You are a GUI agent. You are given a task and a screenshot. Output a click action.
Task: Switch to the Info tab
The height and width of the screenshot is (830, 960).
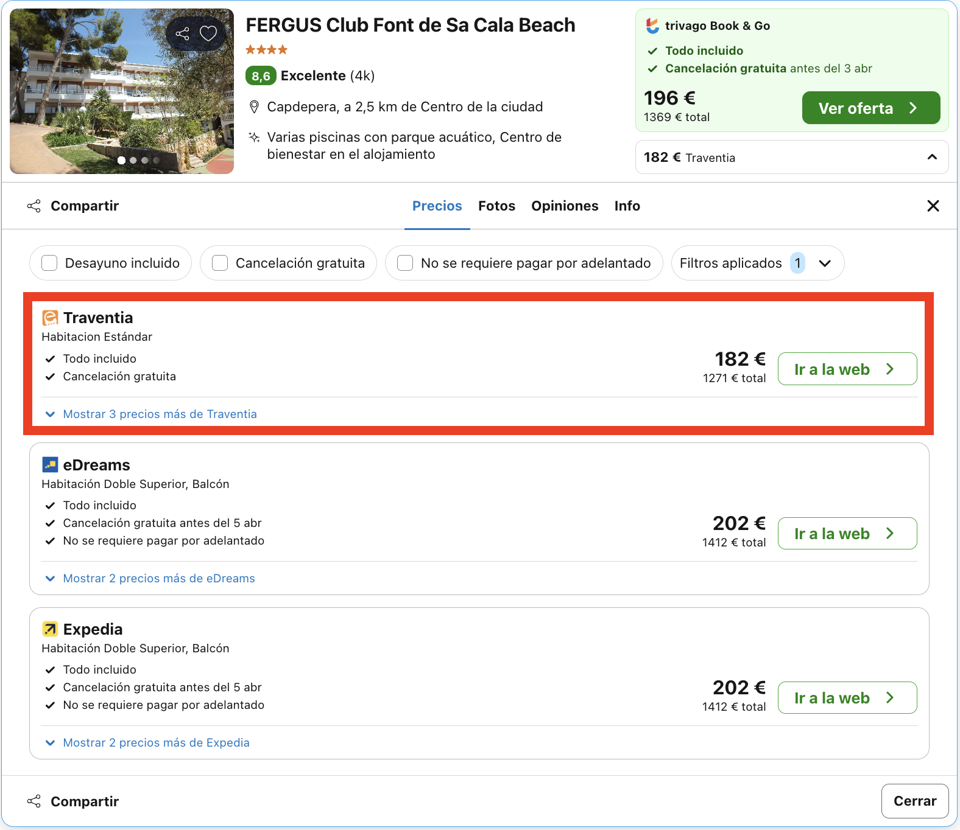[627, 206]
